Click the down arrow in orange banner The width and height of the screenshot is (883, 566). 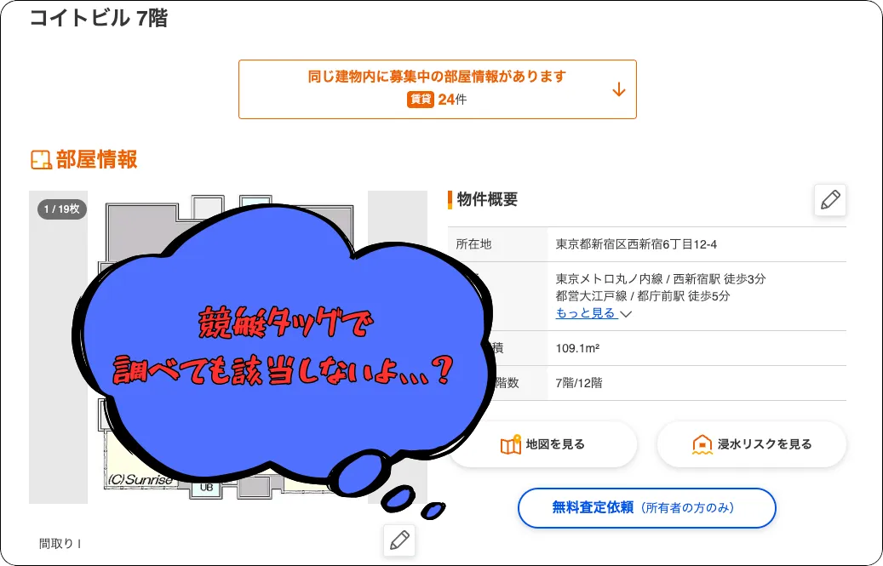(619, 89)
